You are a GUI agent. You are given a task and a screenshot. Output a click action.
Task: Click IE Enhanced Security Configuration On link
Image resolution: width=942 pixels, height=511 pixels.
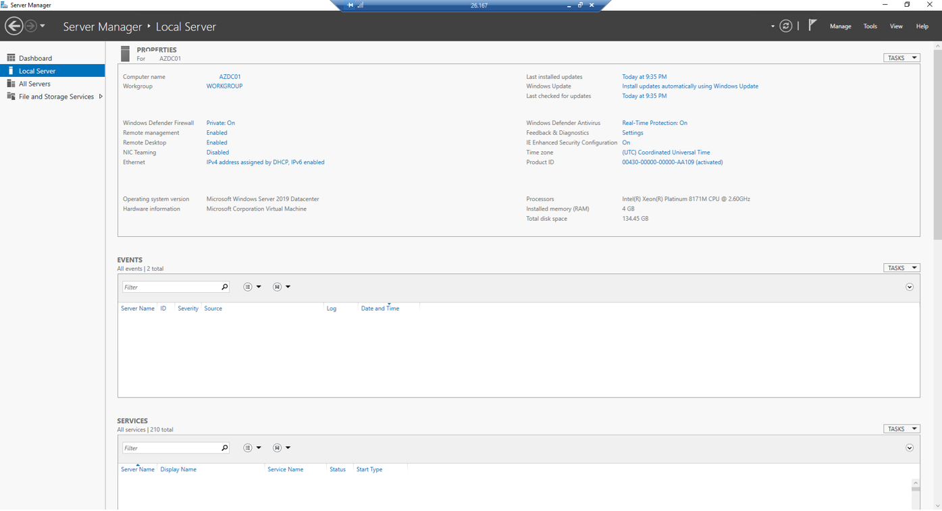(x=626, y=142)
